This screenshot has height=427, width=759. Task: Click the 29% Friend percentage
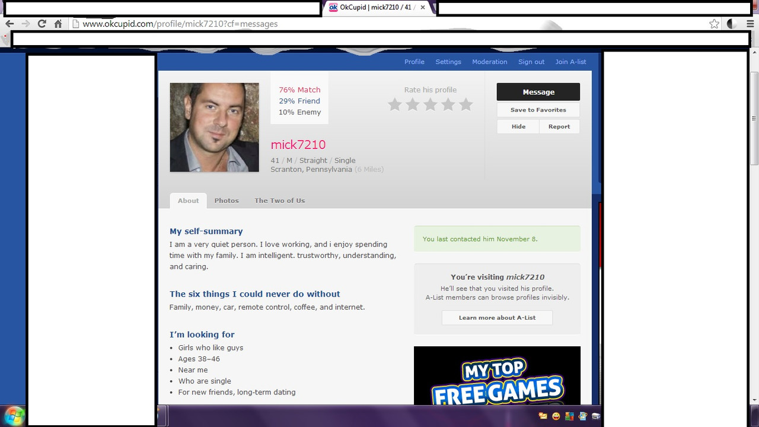point(299,101)
